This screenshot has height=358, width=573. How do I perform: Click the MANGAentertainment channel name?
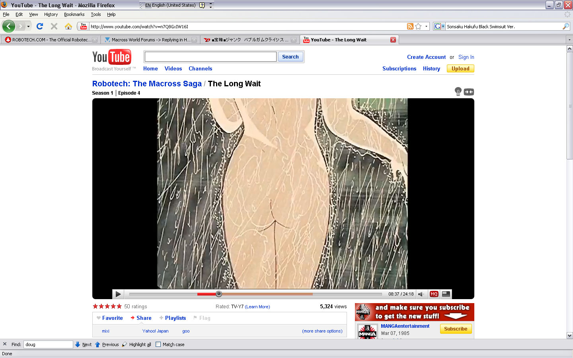[405, 326]
